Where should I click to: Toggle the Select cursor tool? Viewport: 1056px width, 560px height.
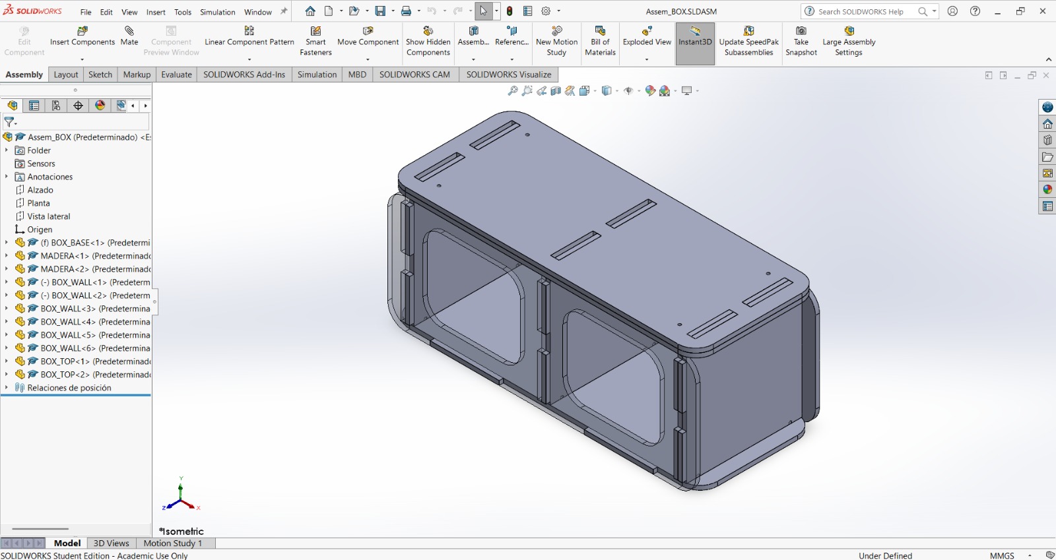[x=483, y=11]
